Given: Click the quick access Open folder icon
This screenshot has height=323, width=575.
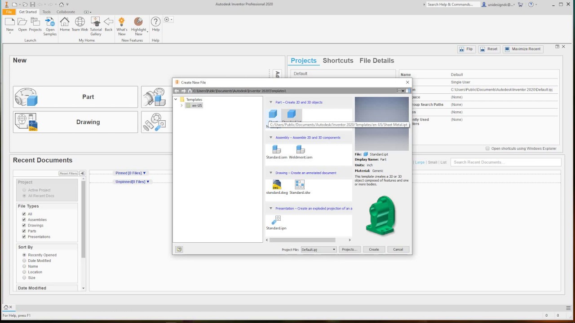Looking at the screenshot, I should coord(26,4).
